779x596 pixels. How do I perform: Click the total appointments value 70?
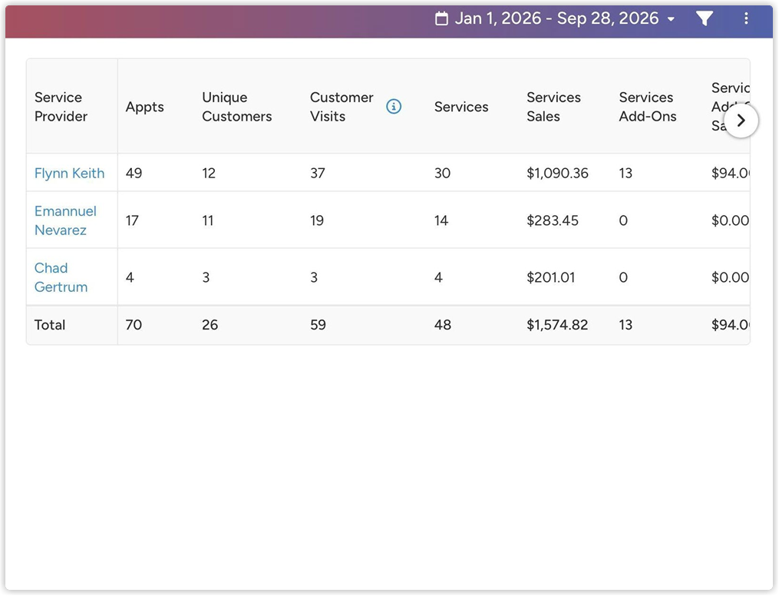click(x=134, y=325)
